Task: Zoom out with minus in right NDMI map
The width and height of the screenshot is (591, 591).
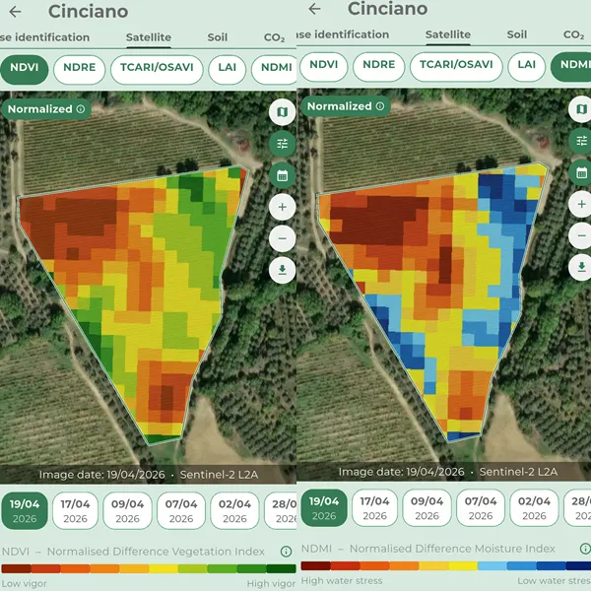Action: (x=580, y=236)
